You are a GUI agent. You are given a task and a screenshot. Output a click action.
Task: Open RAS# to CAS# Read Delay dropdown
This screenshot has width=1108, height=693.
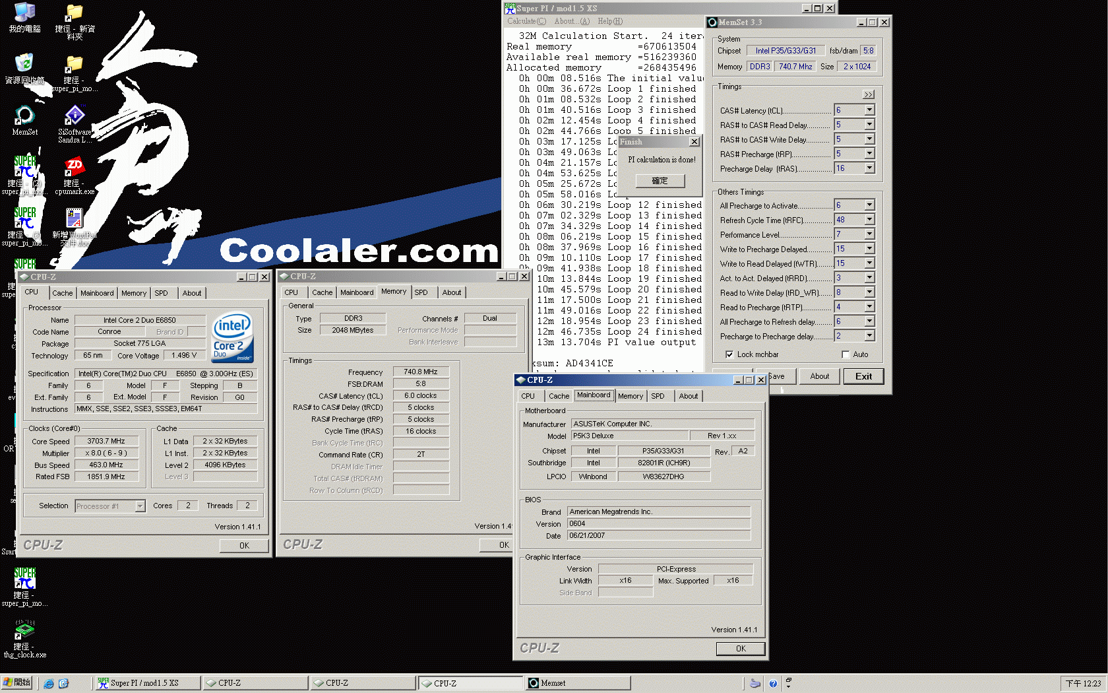(x=869, y=125)
